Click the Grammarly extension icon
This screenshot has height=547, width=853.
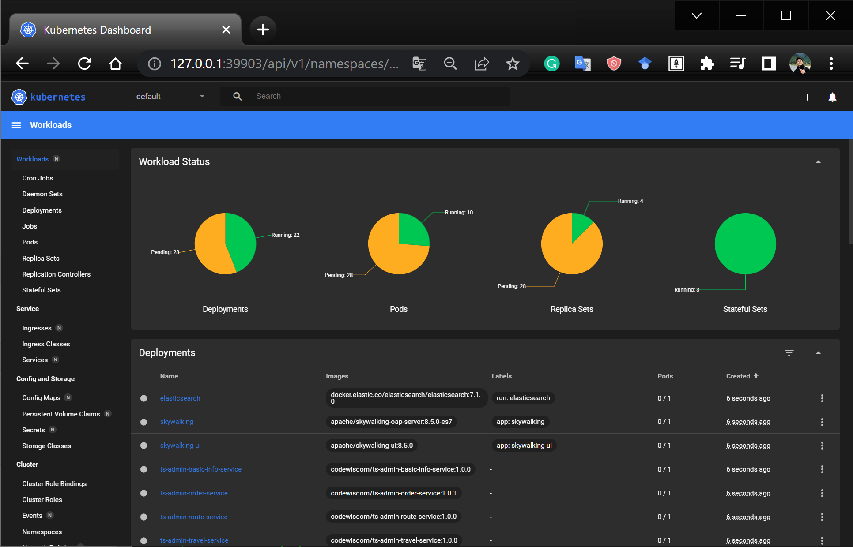click(551, 64)
